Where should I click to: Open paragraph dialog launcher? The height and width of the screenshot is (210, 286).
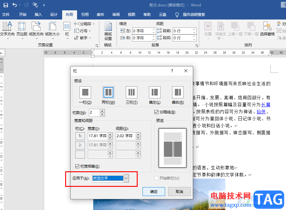[197, 46]
